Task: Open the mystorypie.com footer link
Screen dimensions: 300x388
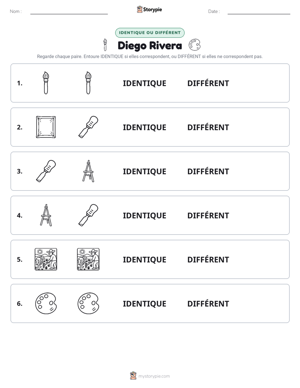Action: 150,376
